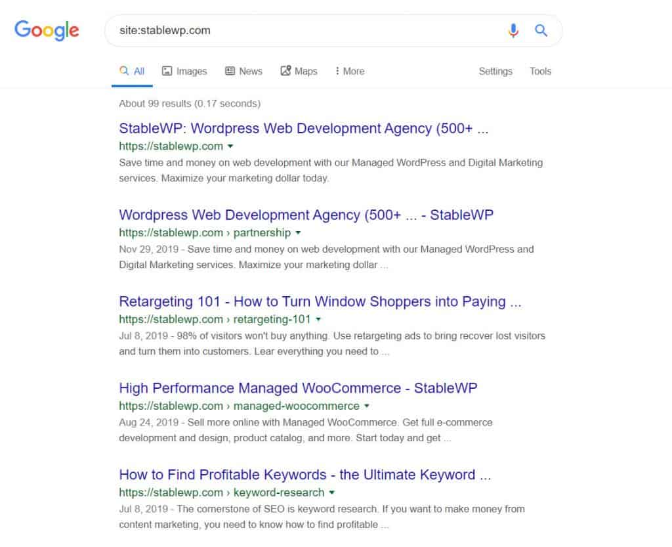The height and width of the screenshot is (547, 672).
Task: Click snippet starting 'Aug 24, 2019 - Sell more online'
Action: tap(306, 430)
